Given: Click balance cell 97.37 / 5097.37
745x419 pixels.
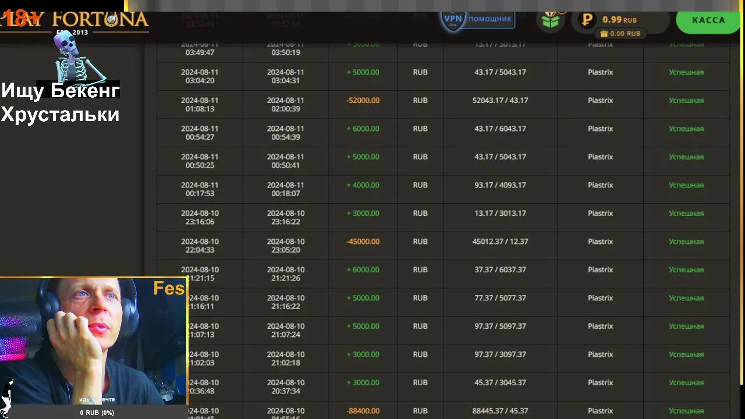Looking at the screenshot, I should tap(500, 326).
